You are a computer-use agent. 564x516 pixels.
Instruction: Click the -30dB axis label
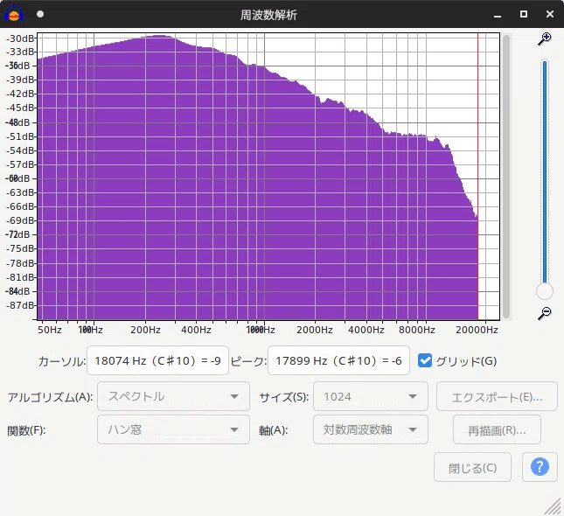pyautogui.click(x=20, y=38)
